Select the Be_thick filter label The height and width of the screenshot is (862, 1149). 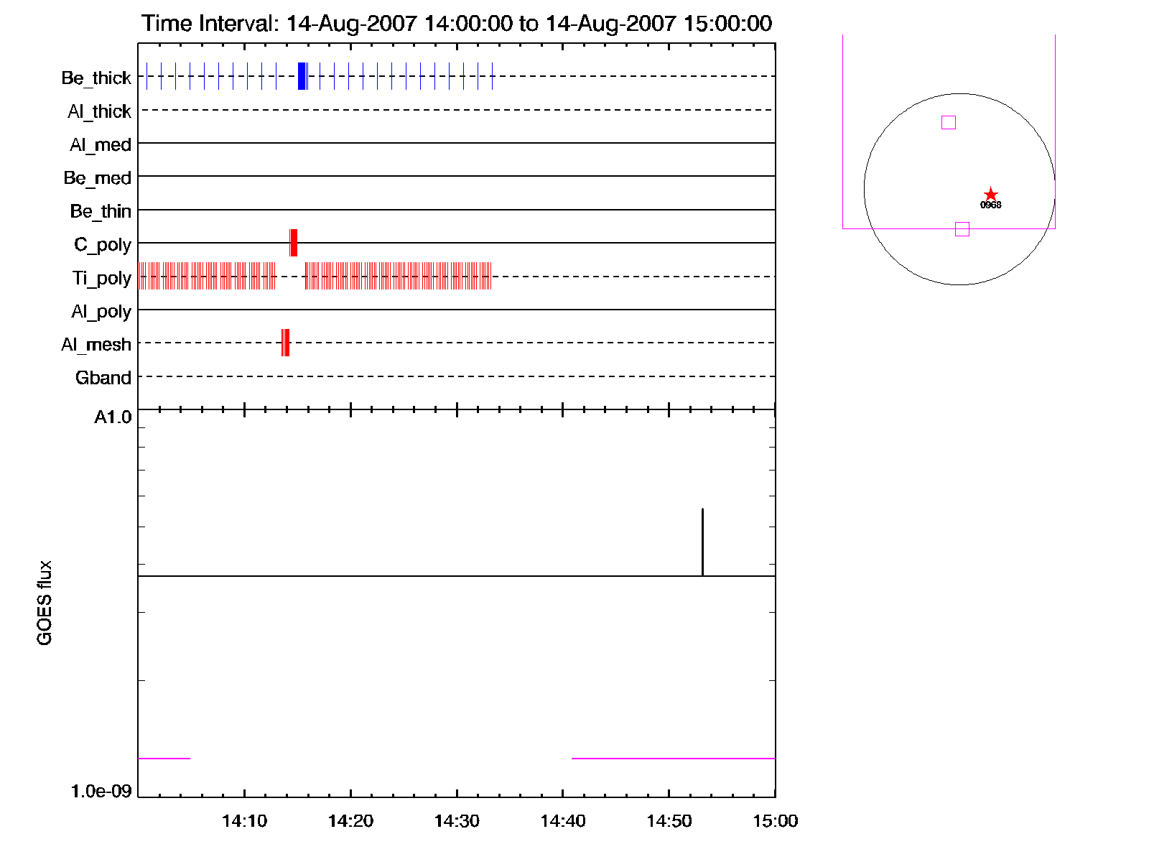coord(96,78)
